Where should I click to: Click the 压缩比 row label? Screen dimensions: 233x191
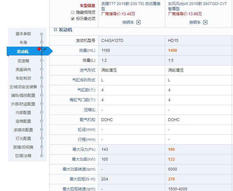(x=89, y=110)
